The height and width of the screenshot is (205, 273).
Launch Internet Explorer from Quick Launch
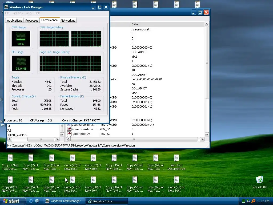click(31, 201)
